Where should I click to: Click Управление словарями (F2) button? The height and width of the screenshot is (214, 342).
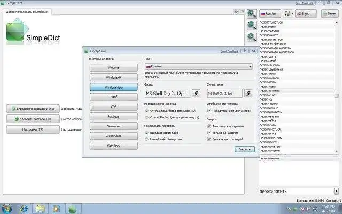33,109
